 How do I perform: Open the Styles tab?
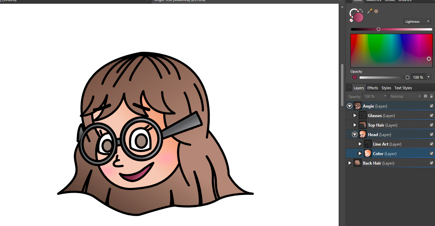[386, 88]
